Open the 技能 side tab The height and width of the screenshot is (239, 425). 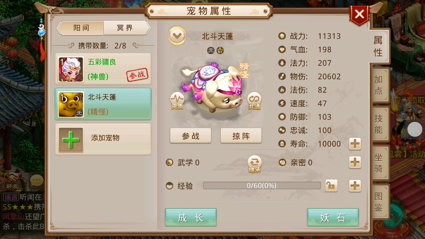click(x=379, y=124)
